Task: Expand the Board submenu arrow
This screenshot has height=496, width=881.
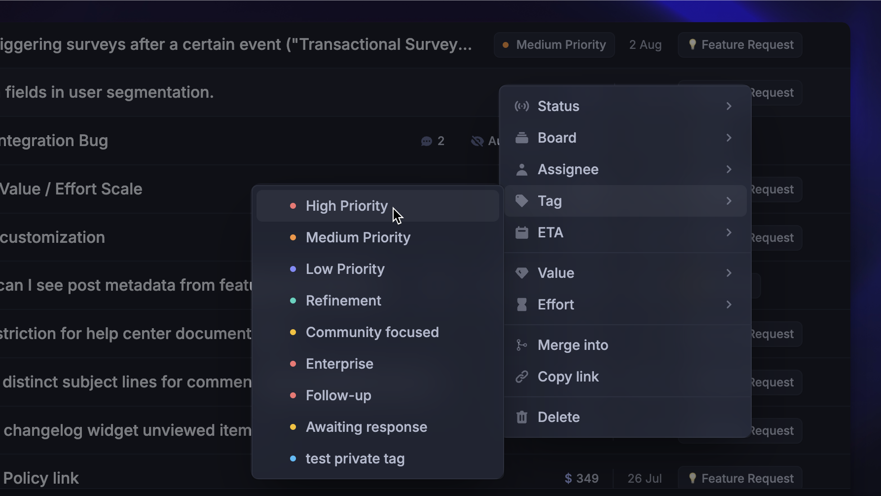Action: [729, 138]
